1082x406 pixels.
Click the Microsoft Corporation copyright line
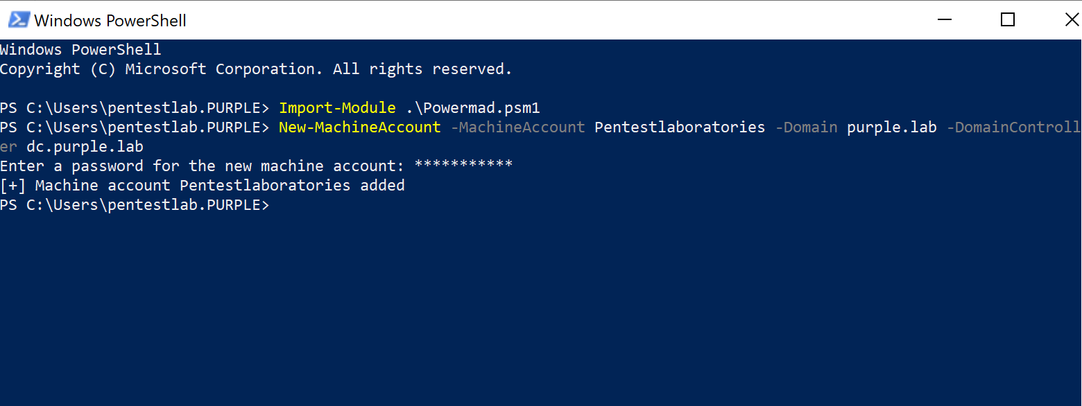click(x=255, y=69)
